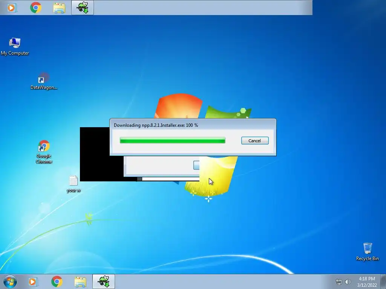Image resolution: width=386 pixels, height=289 pixels.
Task: Click Media Player icon in top bar
Action: pos(12,8)
